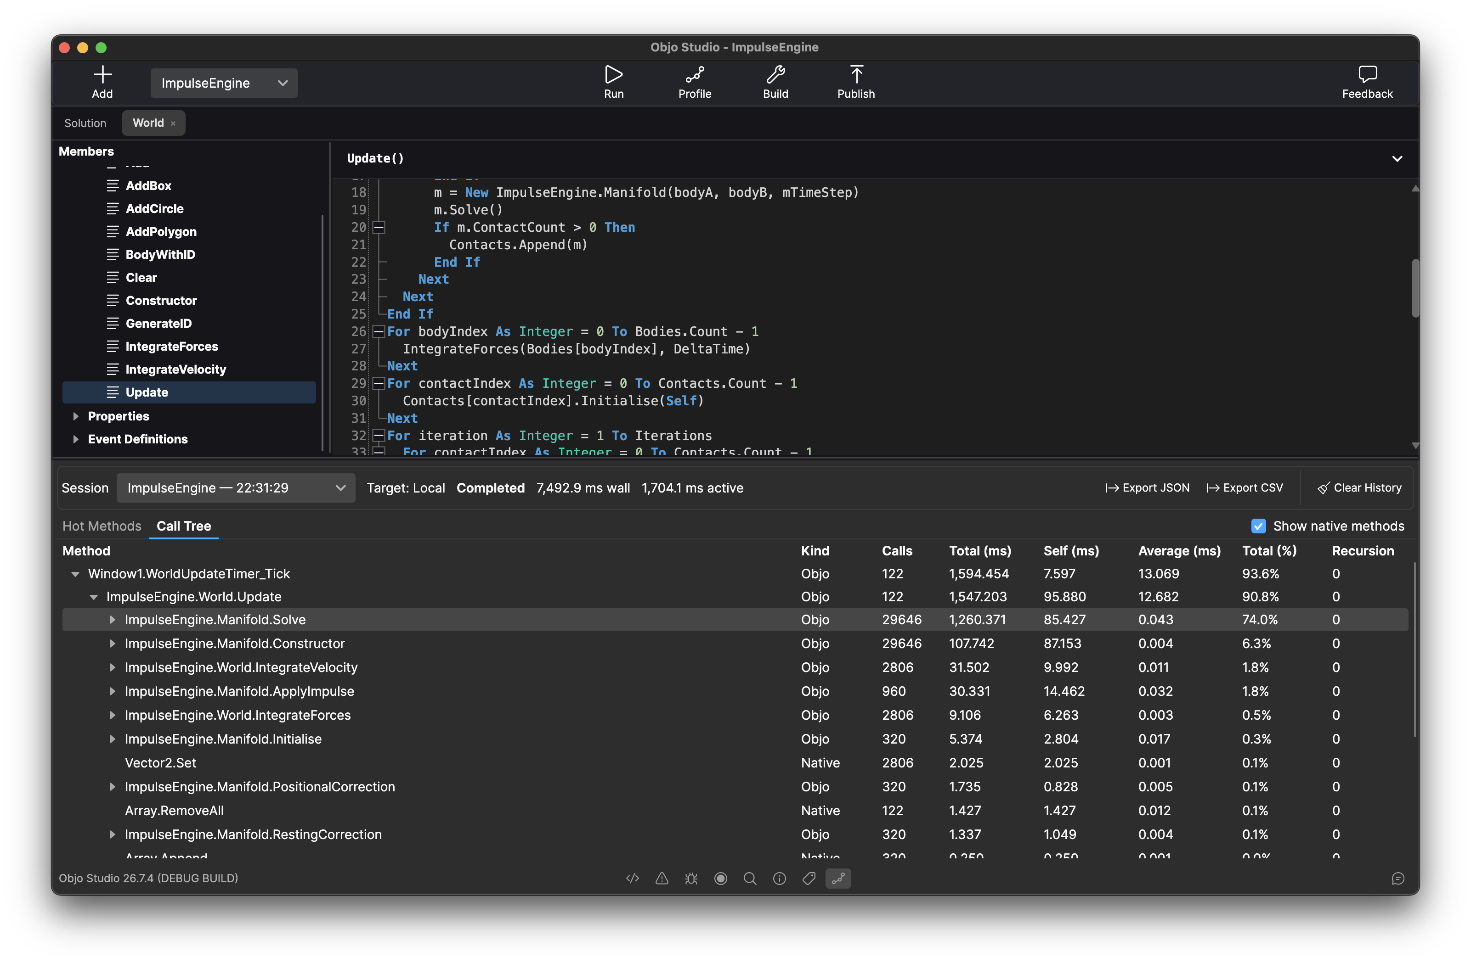1471x963 pixels.
Task: Collapse ImpulseEngine.World.Update node
Action: (x=93, y=597)
